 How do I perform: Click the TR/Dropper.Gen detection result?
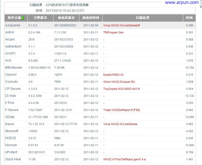point(113,32)
